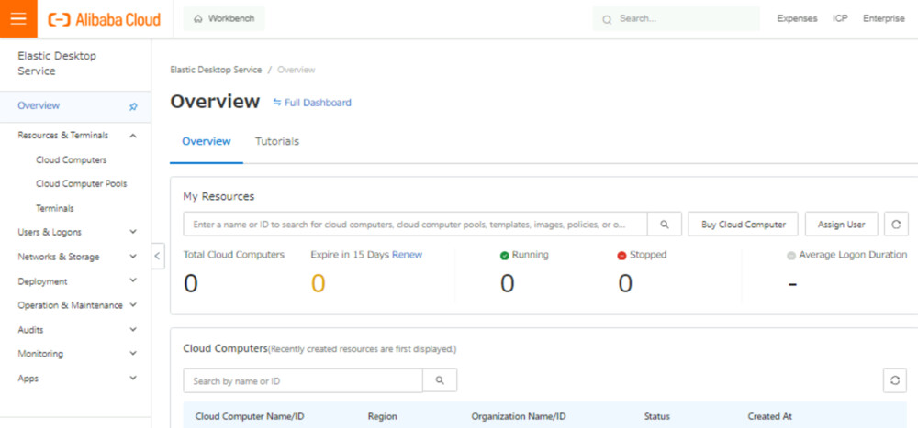Click the Renew link
The image size is (918, 428).
pos(407,255)
